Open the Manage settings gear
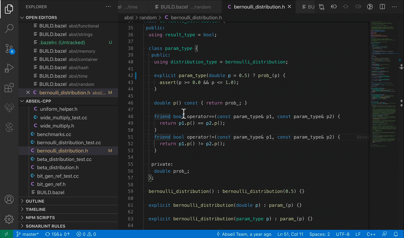Screen dimensions: 404x238 pyautogui.click(x=9, y=219)
